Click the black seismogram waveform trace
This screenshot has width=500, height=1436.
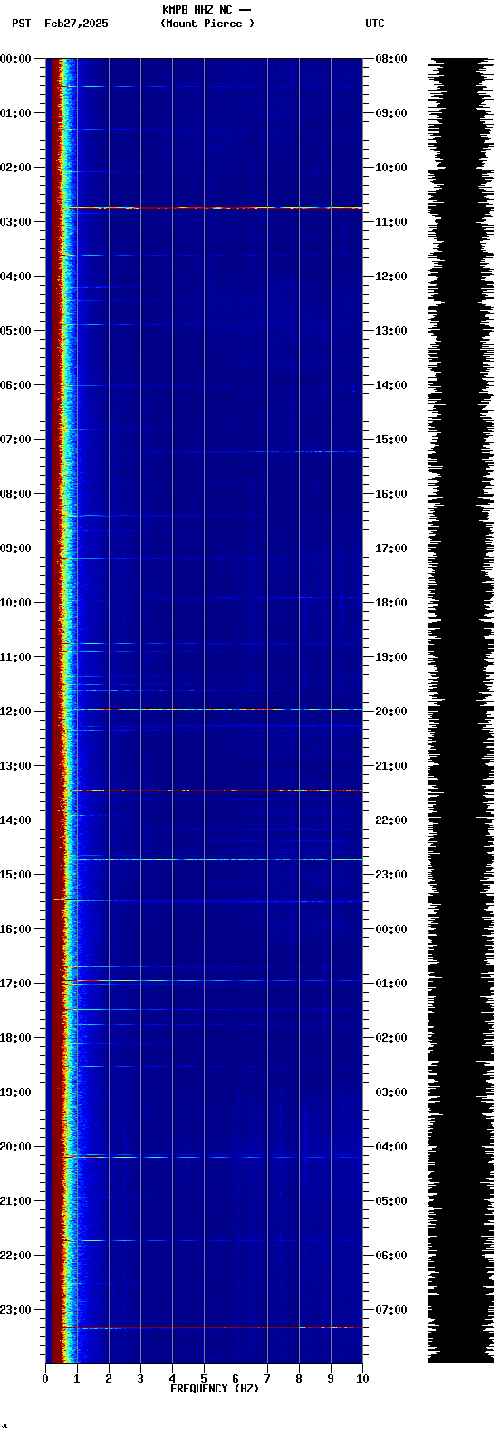(460, 711)
